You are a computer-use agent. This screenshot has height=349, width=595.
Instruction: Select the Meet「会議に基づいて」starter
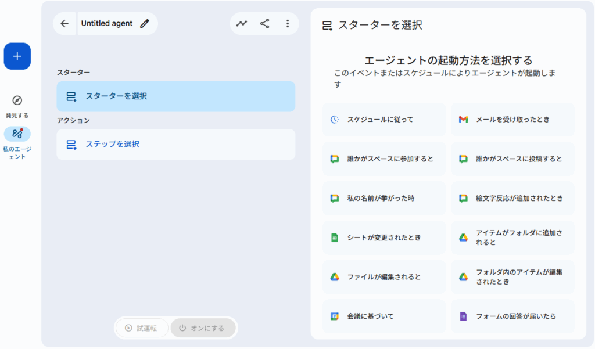point(383,315)
